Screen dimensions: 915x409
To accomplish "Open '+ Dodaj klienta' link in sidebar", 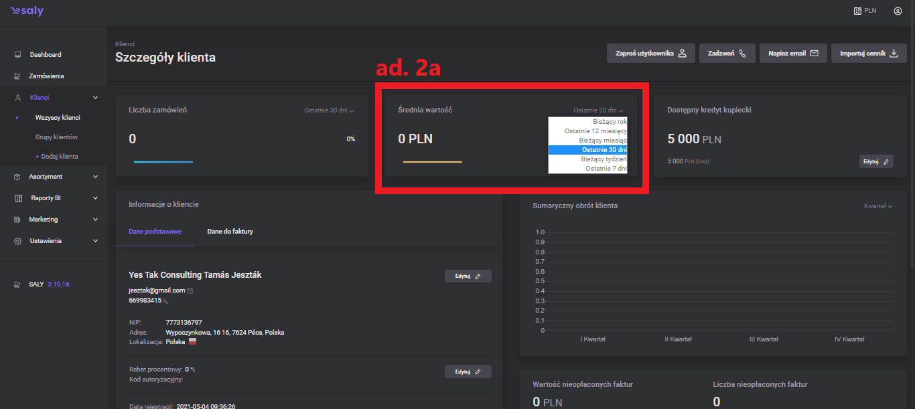I will [x=57, y=157].
